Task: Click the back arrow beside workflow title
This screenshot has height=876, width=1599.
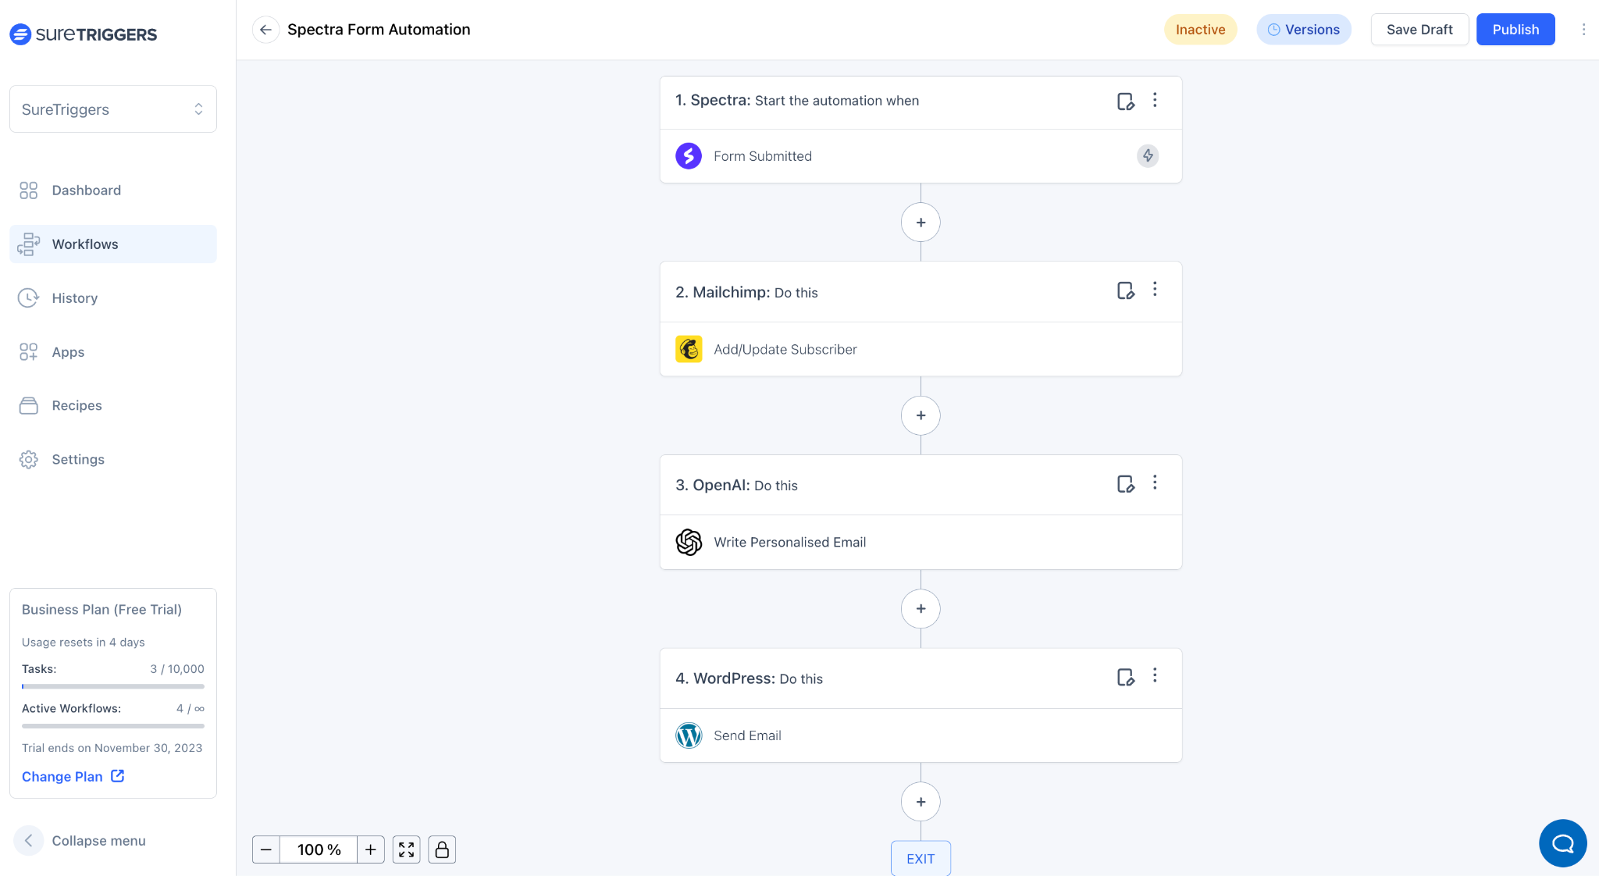Action: [x=265, y=30]
